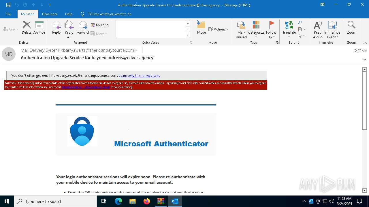This screenshot has width=369, height=207.
Task: Click the Find magnifier in Editing group
Action: [x=300, y=23]
